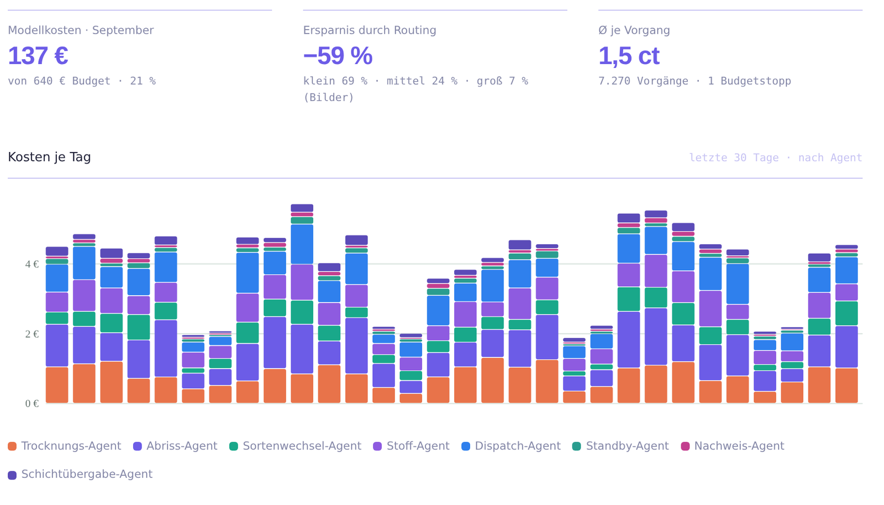Click the teal Standby-Agent legend swatch
This screenshot has height=505, width=884.
(577, 446)
